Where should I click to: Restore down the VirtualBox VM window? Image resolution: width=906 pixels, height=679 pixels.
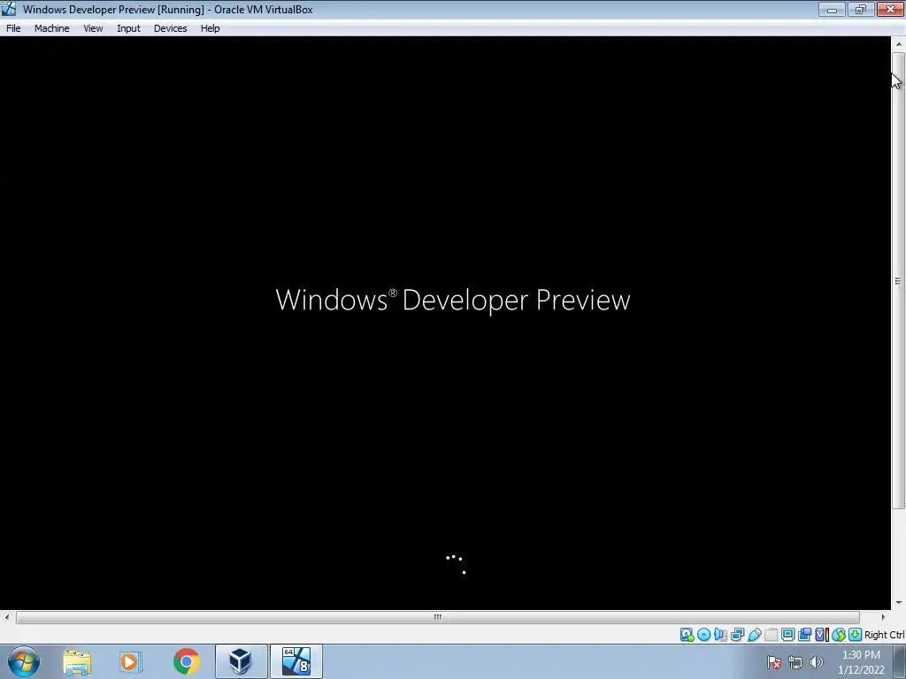click(x=861, y=9)
